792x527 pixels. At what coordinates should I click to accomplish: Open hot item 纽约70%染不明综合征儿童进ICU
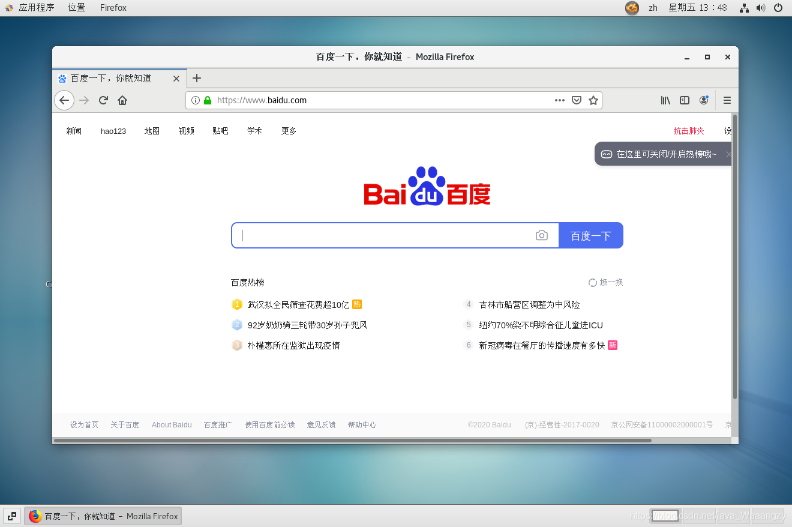(x=541, y=325)
